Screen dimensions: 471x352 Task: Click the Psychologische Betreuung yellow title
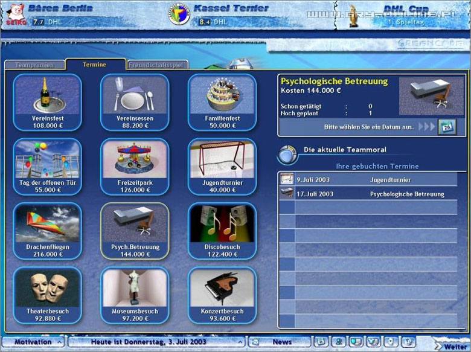click(335, 81)
